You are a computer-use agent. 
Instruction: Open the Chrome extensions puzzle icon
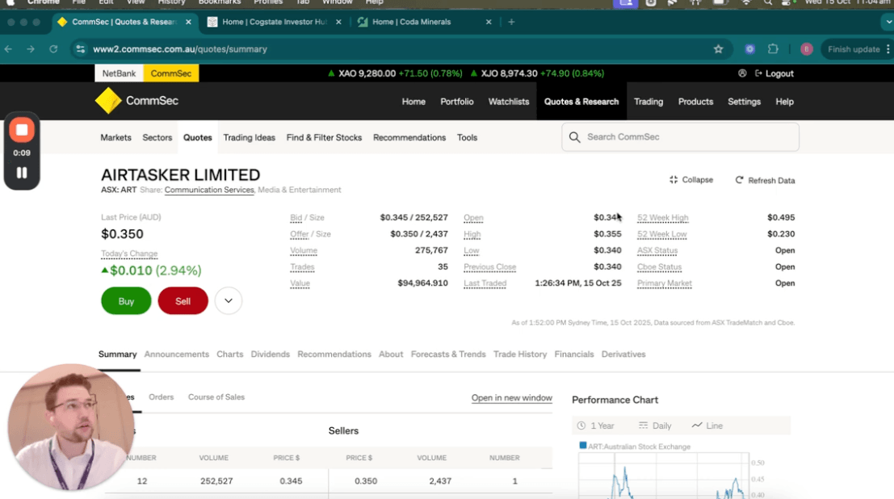[773, 49]
